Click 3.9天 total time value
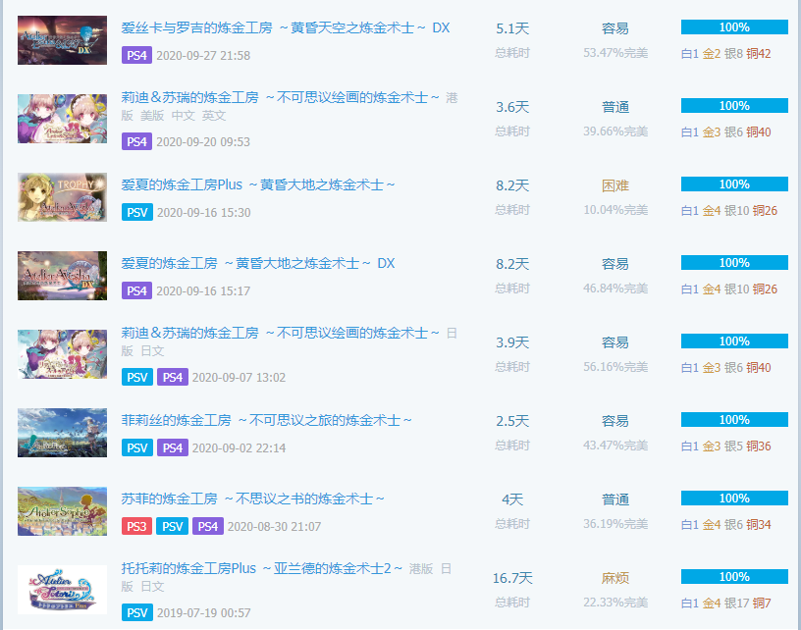801x630 pixels. tap(512, 342)
